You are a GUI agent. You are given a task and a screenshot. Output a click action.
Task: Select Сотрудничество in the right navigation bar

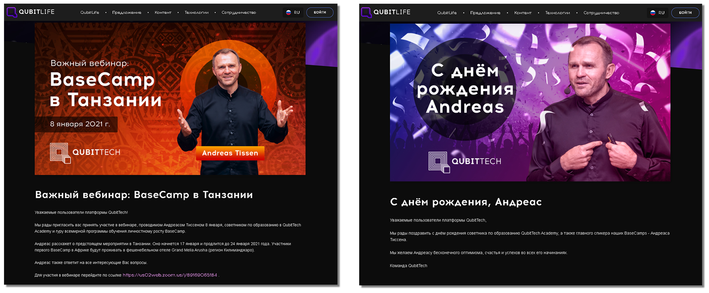pyautogui.click(x=601, y=13)
